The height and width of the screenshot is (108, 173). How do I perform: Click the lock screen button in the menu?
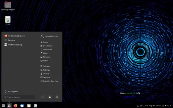click(50, 97)
